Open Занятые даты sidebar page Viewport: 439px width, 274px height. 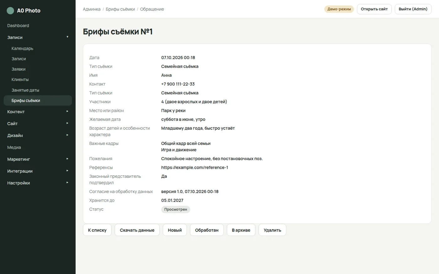click(x=25, y=90)
